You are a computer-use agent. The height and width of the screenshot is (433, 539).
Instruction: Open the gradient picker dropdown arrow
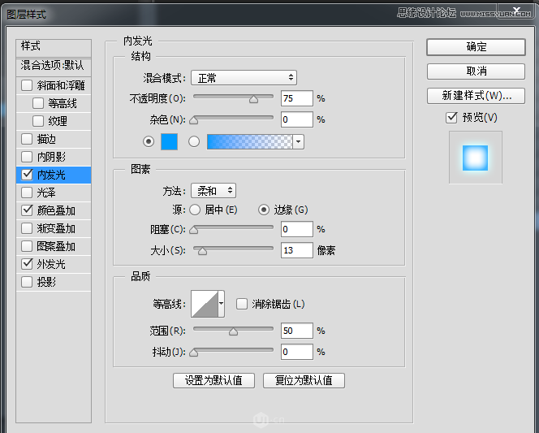click(299, 141)
